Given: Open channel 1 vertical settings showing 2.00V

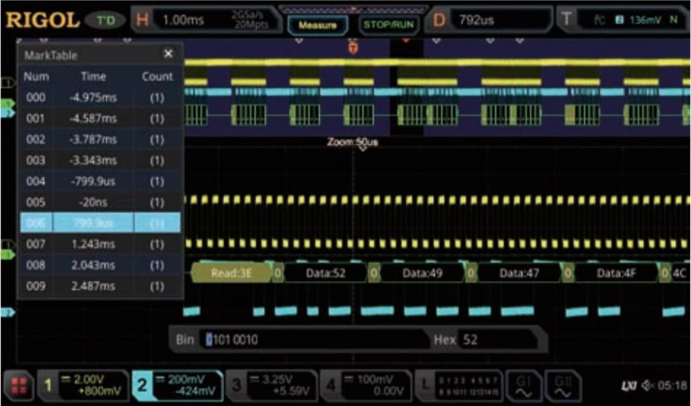Looking at the screenshot, I should point(83,386).
